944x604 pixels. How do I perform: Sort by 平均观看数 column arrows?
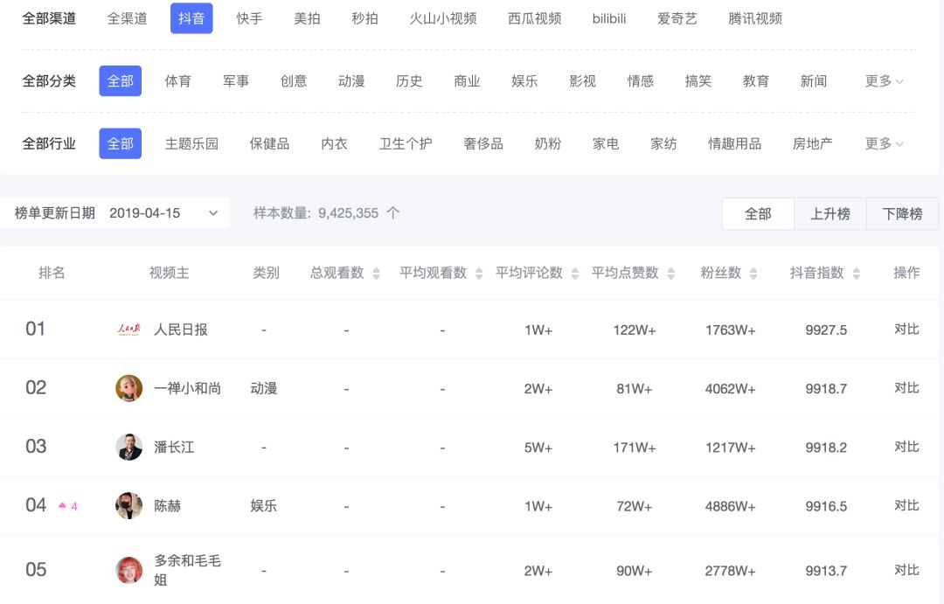[x=479, y=274]
